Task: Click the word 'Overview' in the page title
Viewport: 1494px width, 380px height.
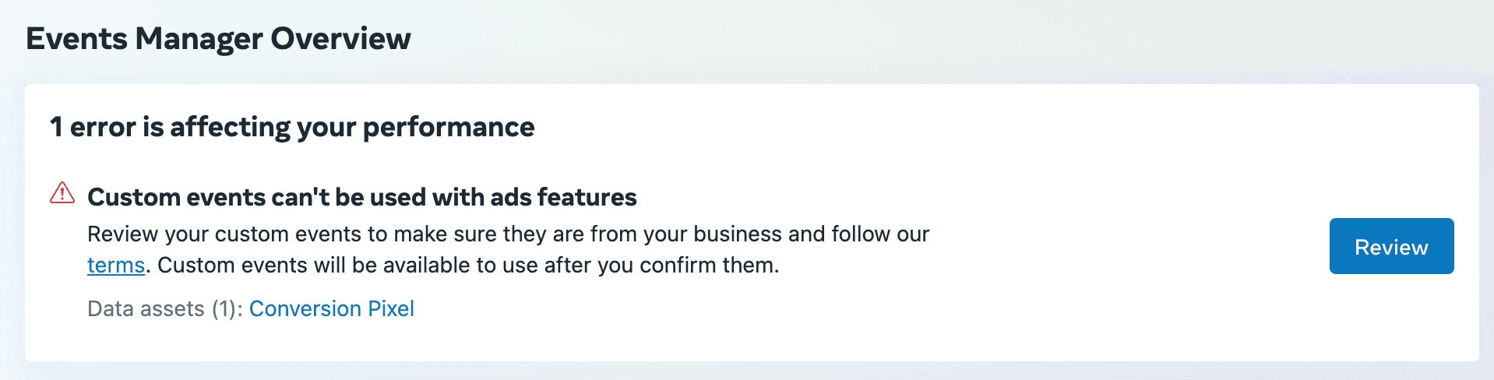Action: pos(340,39)
